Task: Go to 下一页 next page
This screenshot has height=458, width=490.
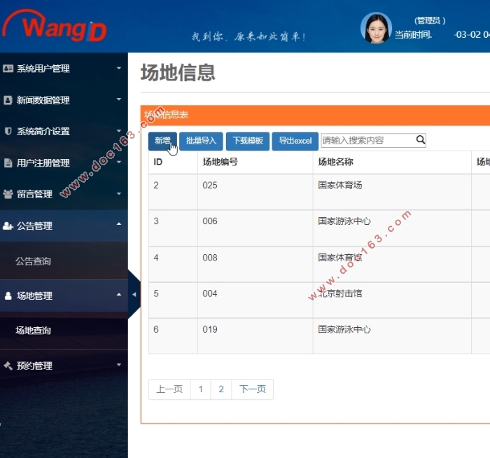Action: (253, 389)
